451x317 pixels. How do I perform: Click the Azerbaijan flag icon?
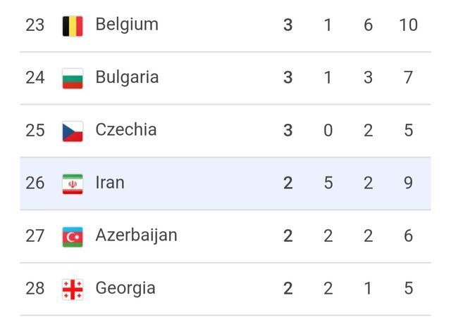[73, 236]
